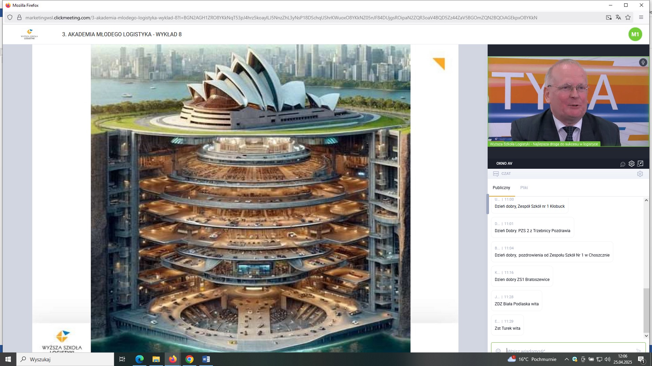Viewport: 652px width, 366px height.
Task: Open the emoji reactions icon in OKNO AV bar
Action: point(623,164)
